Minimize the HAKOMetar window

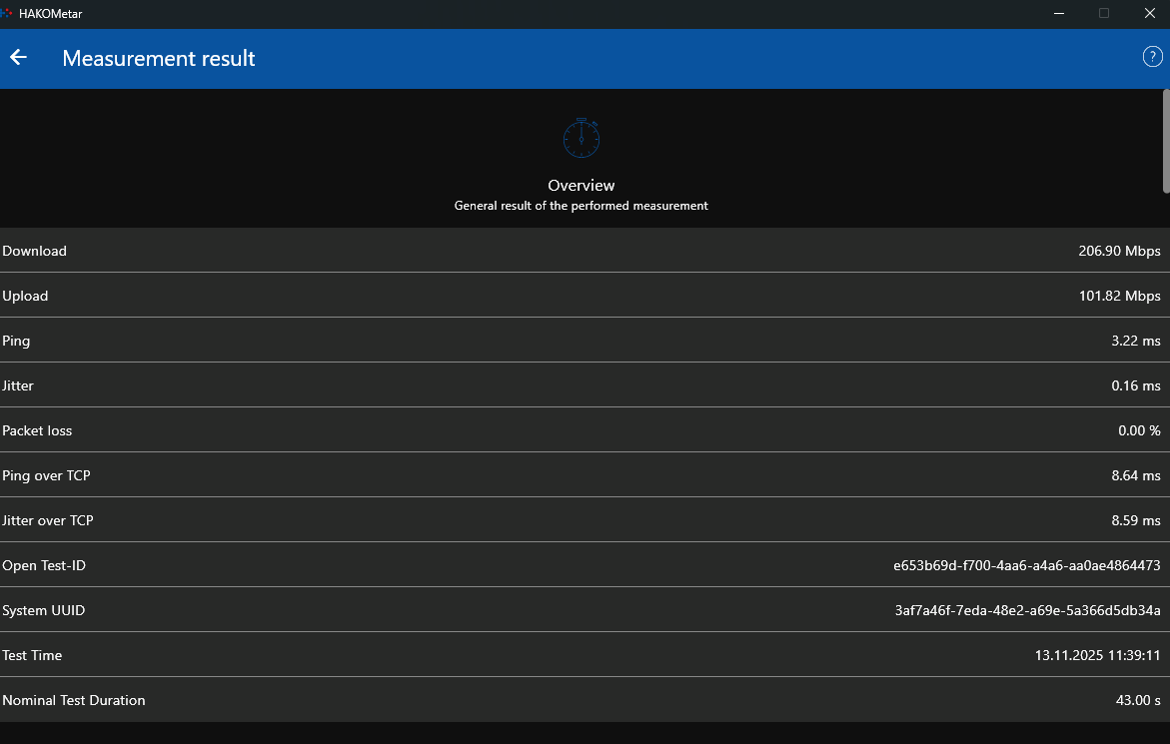[1059, 13]
